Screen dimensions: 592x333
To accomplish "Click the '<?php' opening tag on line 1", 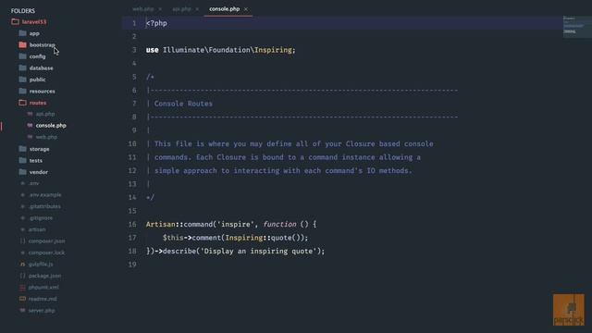I will coord(156,23).
